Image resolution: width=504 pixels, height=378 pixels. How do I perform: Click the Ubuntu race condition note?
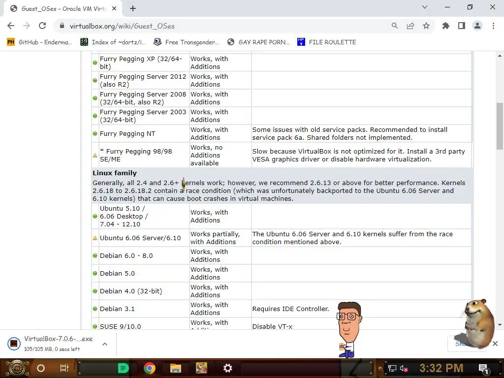(352, 238)
